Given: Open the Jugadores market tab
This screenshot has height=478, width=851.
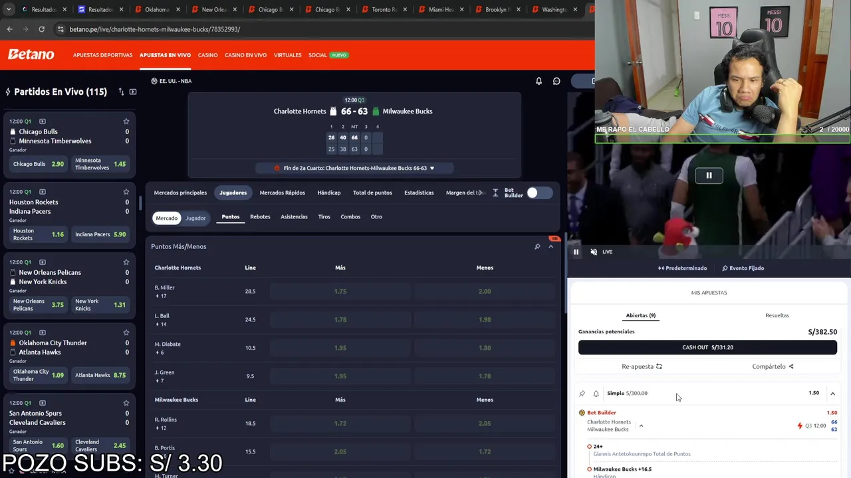Looking at the screenshot, I should click(x=233, y=193).
